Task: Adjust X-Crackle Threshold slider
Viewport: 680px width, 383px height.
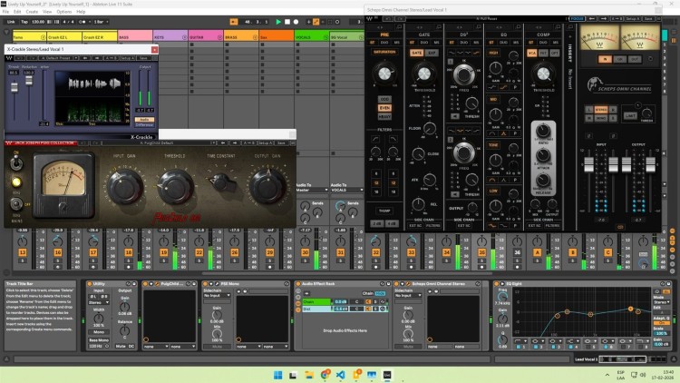Action: coord(15,88)
